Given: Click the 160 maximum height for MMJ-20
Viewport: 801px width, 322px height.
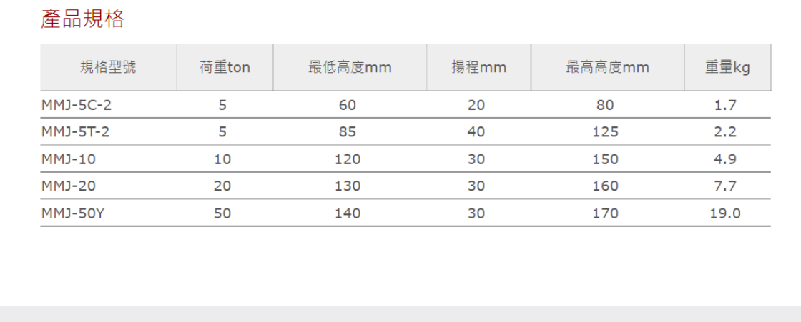Looking at the screenshot, I should pos(605,186).
